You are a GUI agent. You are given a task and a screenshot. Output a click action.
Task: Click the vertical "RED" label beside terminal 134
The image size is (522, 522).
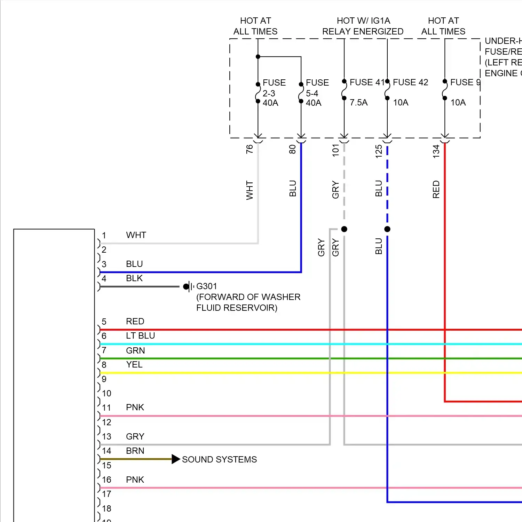(436, 189)
